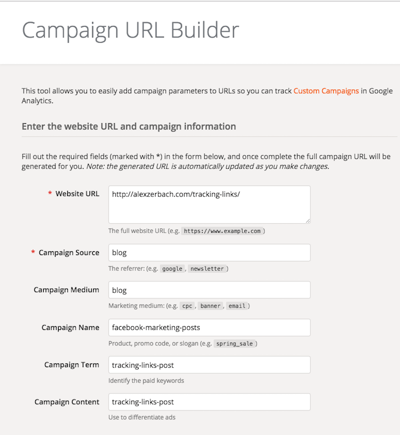Click the Campaign URL Builder page title
Screen dimensions: 400x435
point(130,30)
